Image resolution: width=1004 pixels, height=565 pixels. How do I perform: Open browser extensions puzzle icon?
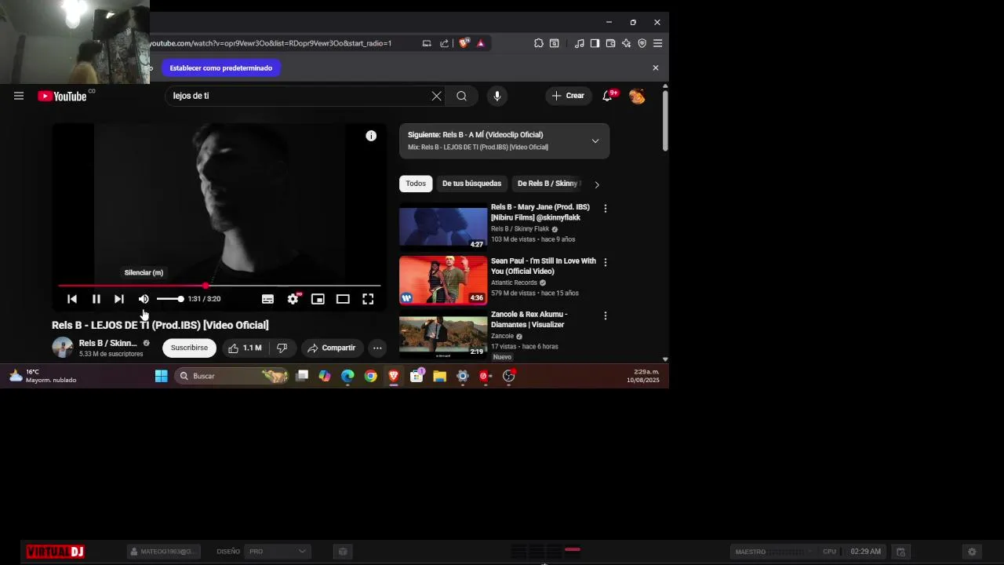(539, 43)
